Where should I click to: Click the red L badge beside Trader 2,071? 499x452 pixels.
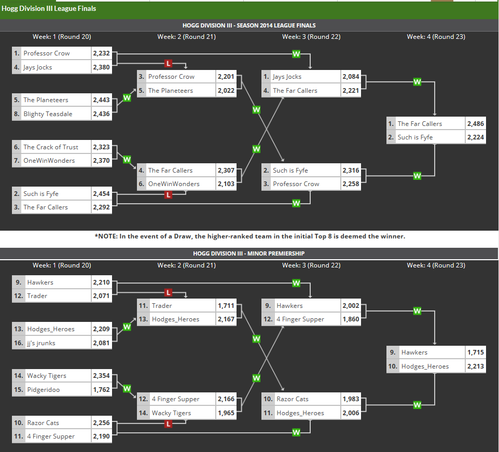[168, 292]
